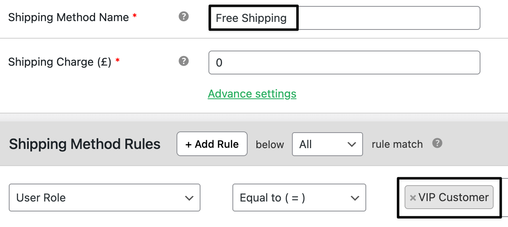Open the All rule match dropdown

click(x=327, y=144)
